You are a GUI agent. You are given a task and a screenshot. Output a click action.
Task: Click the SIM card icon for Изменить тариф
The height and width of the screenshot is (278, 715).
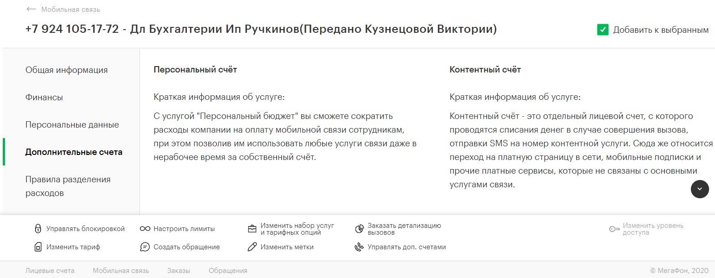pos(38,247)
